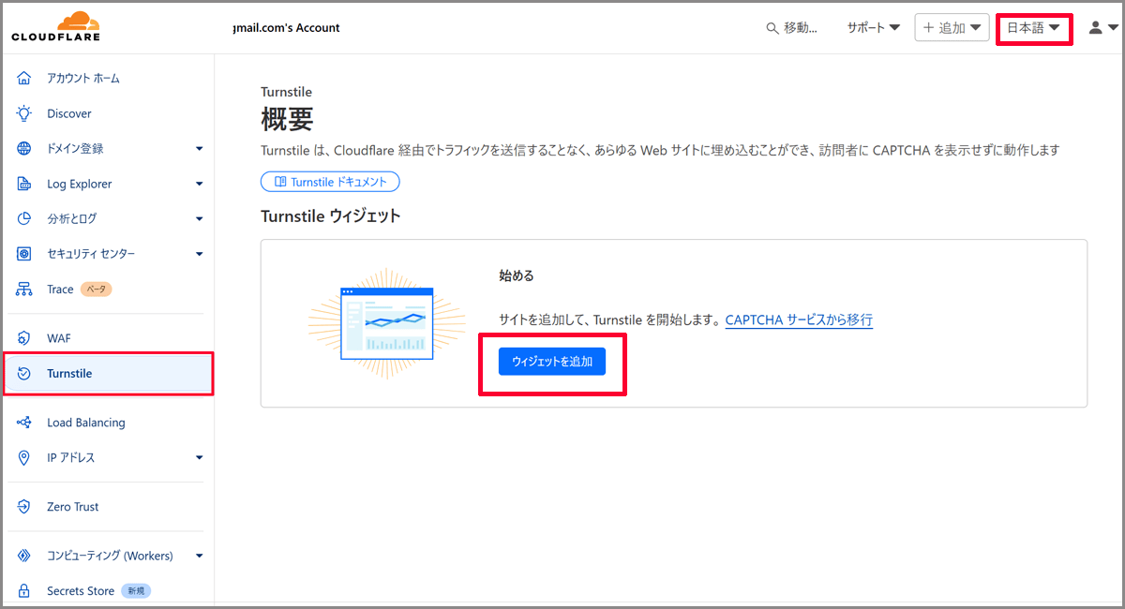
Task: Click the Turnstile sidebar icon
Action: (24, 374)
